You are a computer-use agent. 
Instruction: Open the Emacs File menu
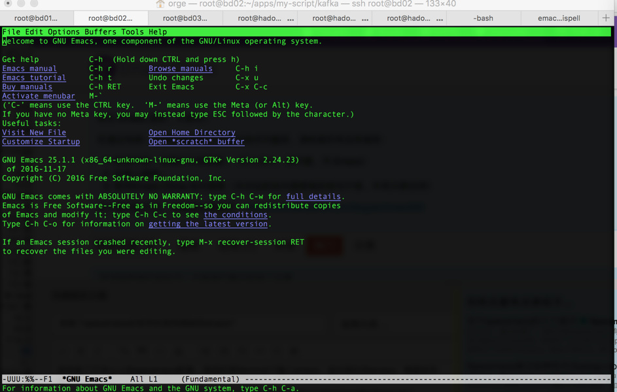point(11,32)
